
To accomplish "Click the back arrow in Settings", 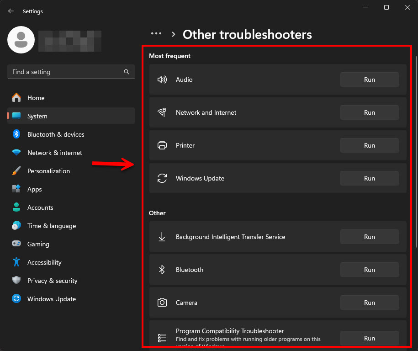I will coord(11,11).
